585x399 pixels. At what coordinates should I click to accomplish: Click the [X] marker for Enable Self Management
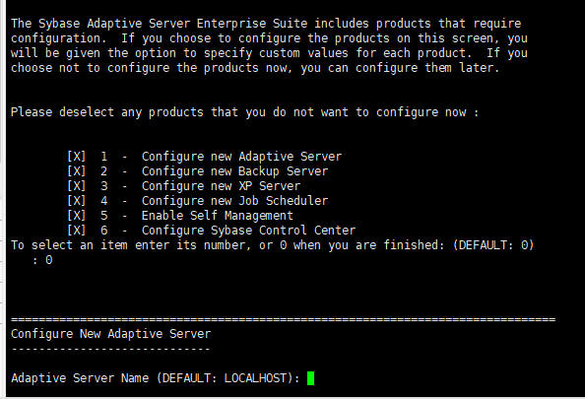(77, 216)
